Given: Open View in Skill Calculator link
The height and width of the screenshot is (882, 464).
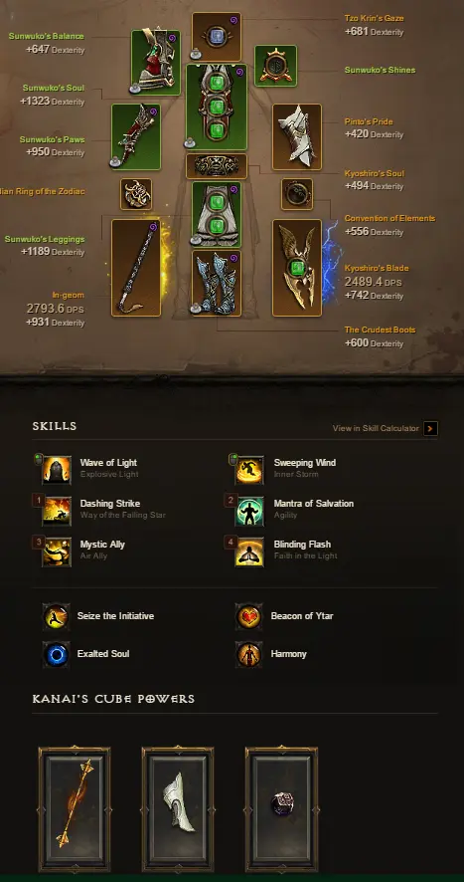Looking at the screenshot, I should (x=376, y=428).
